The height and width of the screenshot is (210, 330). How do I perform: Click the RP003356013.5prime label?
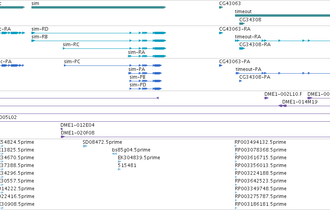(x=261, y=166)
